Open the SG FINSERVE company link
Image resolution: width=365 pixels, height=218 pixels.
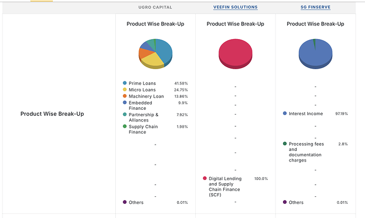(x=315, y=7)
